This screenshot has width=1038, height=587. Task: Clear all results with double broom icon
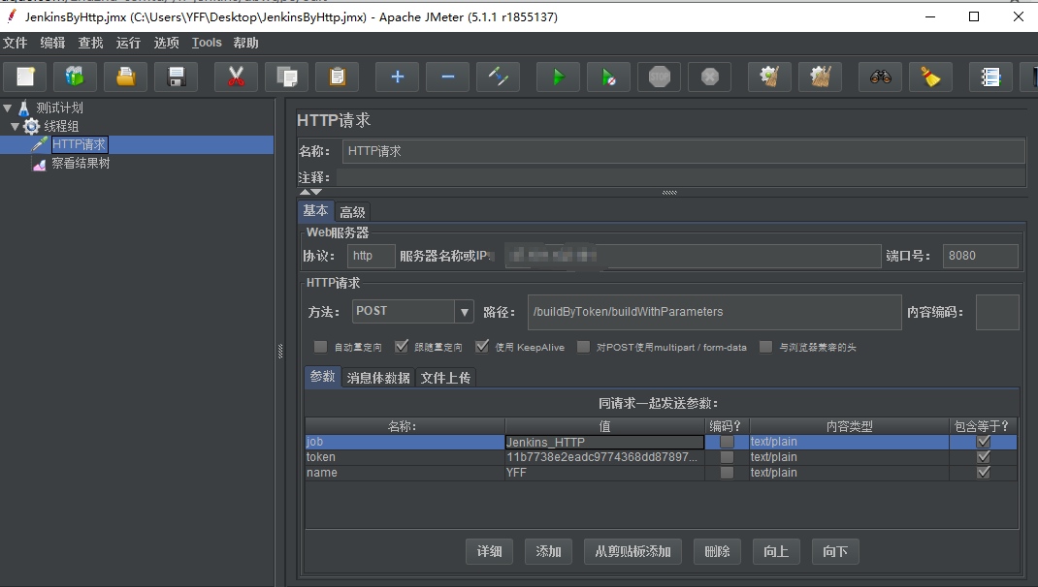click(x=820, y=77)
